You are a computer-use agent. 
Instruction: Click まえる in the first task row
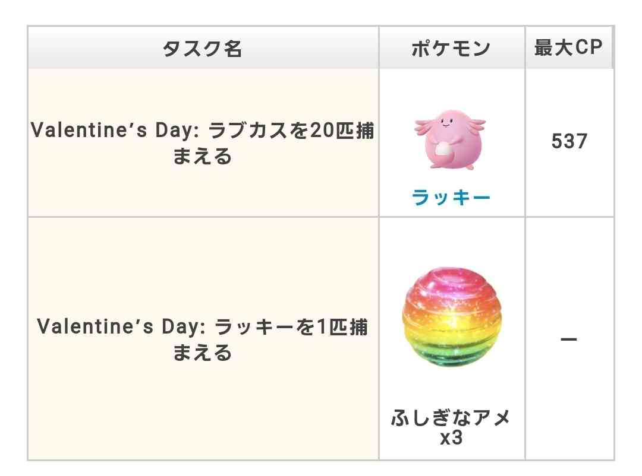pyautogui.click(x=203, y=156)
